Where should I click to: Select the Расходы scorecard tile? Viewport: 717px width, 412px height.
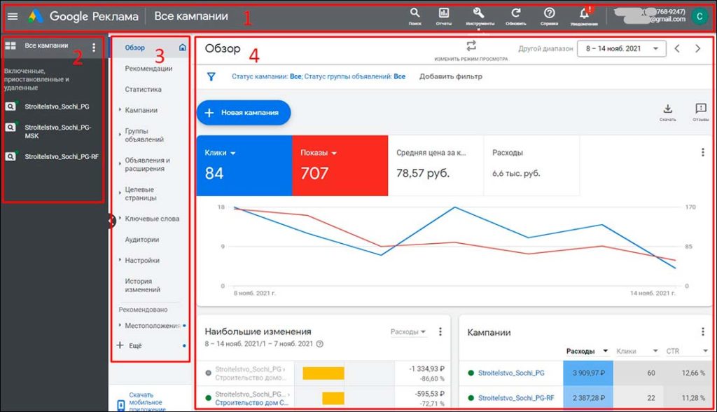click(532, 165)
